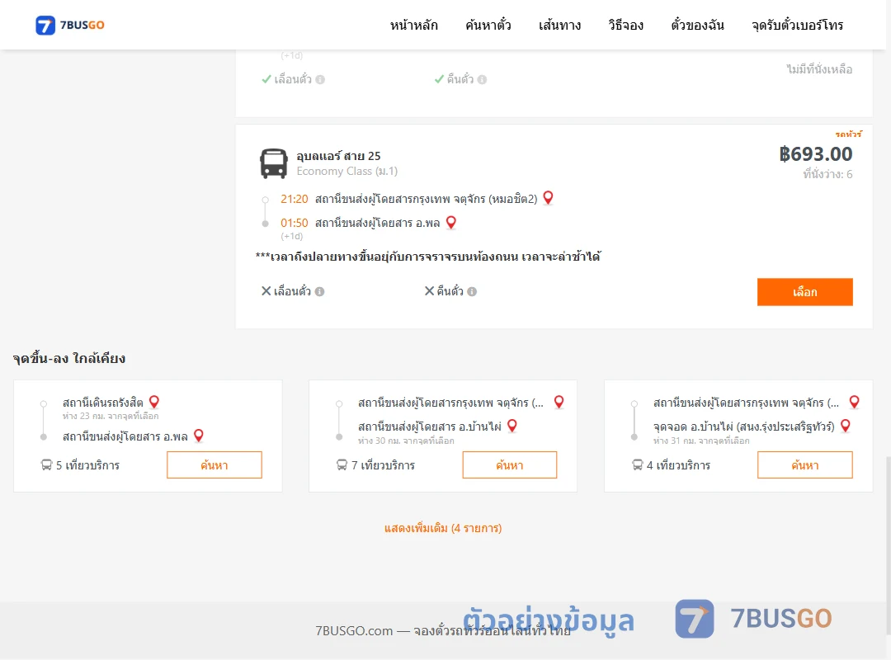This screenshot has height=660, width=891.
Task: Click the 21:20 departure time
Action: click(x=295, y=199)
